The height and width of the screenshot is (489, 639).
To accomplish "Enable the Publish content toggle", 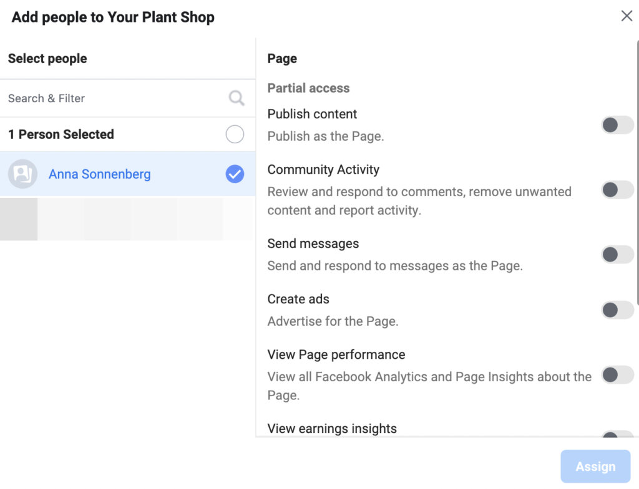I will (617, 125).
